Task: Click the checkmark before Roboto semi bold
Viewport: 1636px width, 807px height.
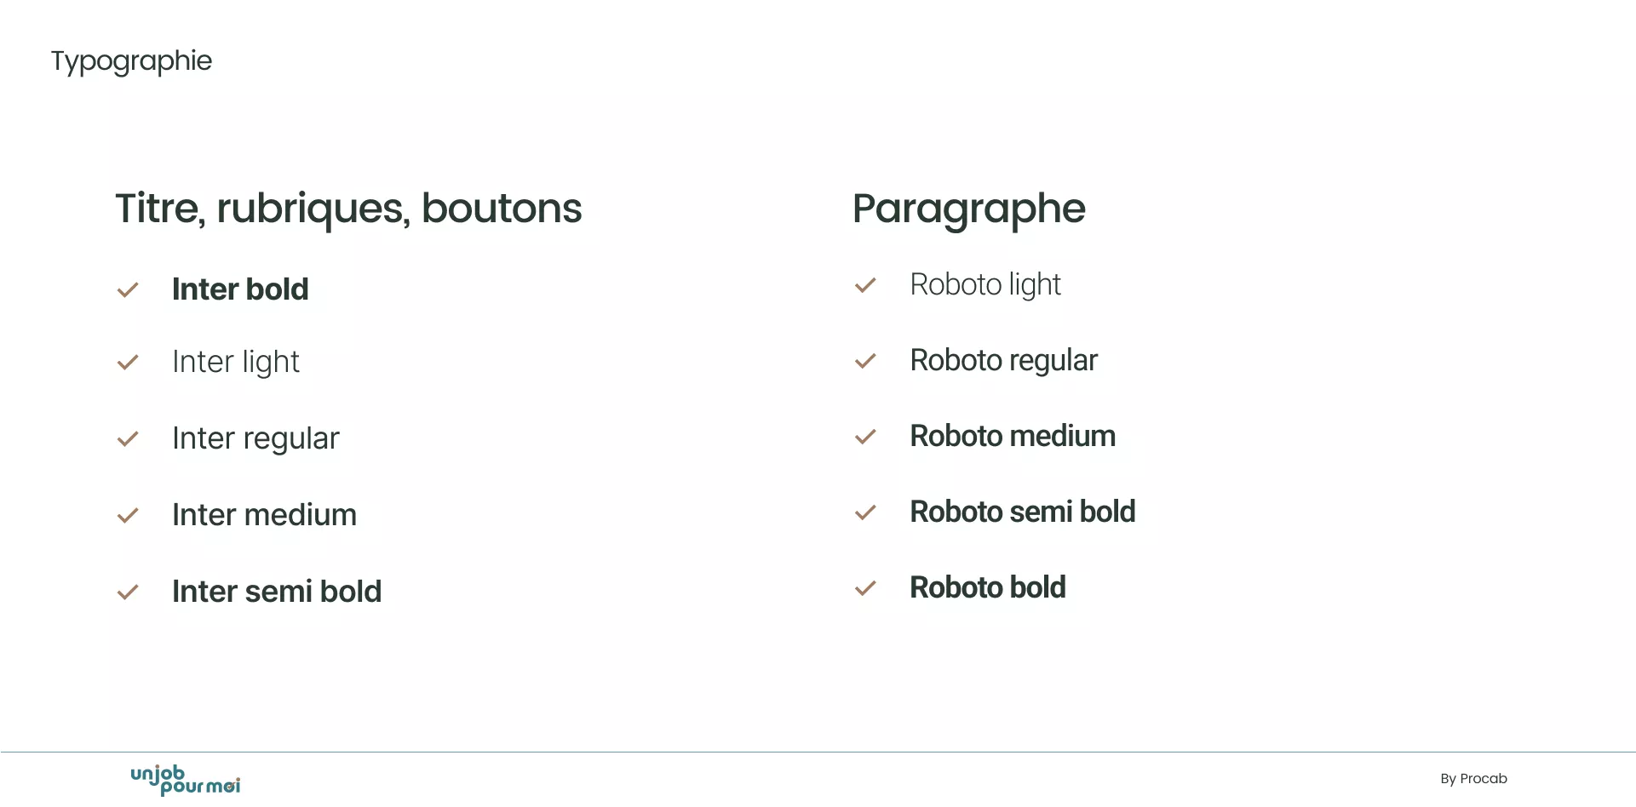Action: point(865,512)
